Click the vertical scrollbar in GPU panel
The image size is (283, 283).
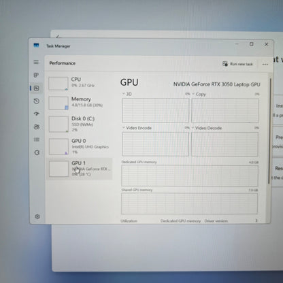pos(269,131)
